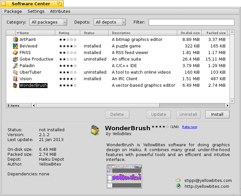Open the Package menu
Screen dimensions: 241x196
[13, 11]
